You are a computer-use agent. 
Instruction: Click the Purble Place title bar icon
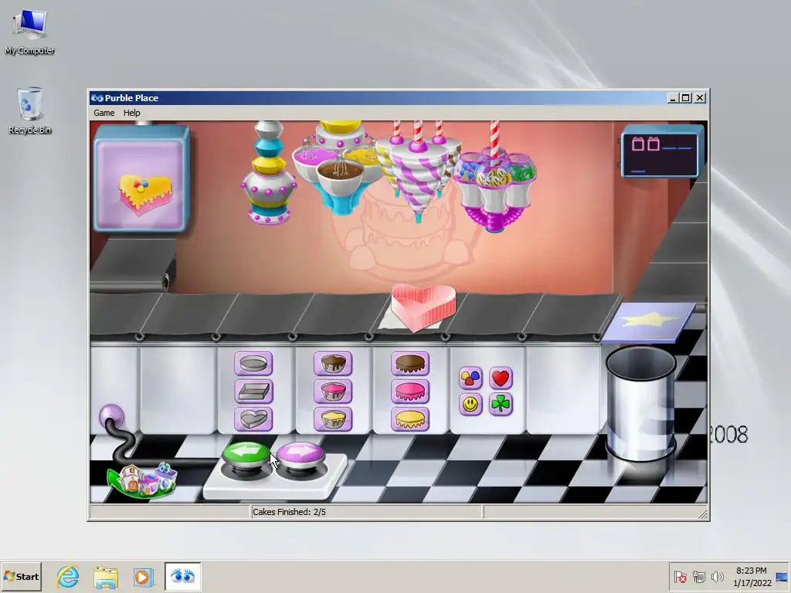coord(97,98)
